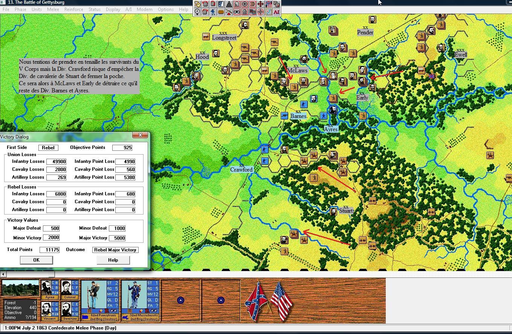Click the crossed rifles melee icon

[x=229, y=12]
